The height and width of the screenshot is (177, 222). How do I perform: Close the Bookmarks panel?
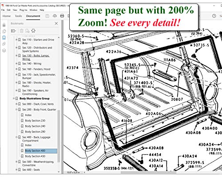point(56,23)
